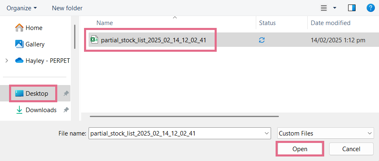Click the sync status icon of the file
Image resolution: width=379 pixels, height=161 pixels.
coord(262,40)
